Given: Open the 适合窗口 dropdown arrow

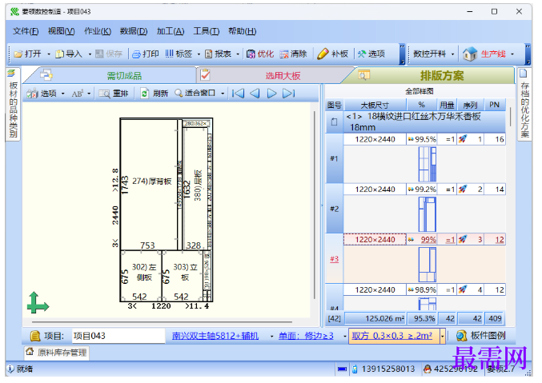Looking at the screenshot, I should (223, 94).
